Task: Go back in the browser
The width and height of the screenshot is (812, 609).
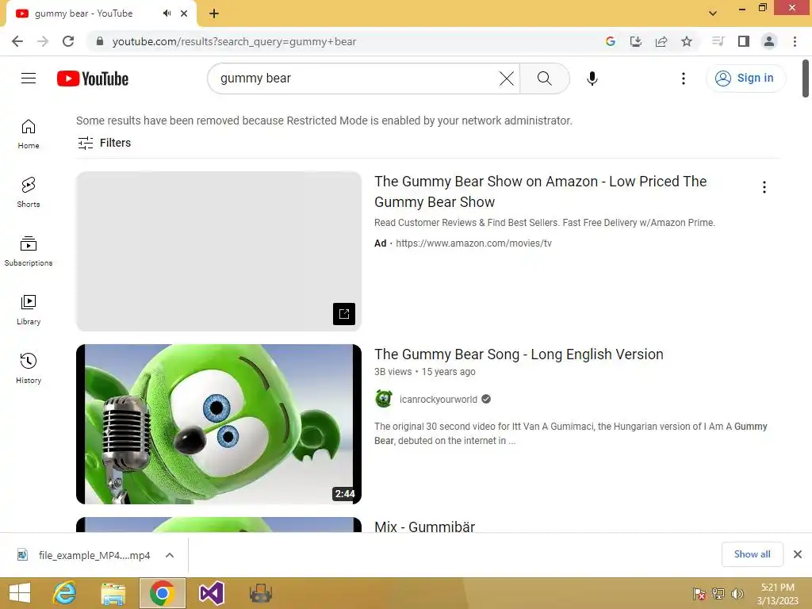Action: 17,41
